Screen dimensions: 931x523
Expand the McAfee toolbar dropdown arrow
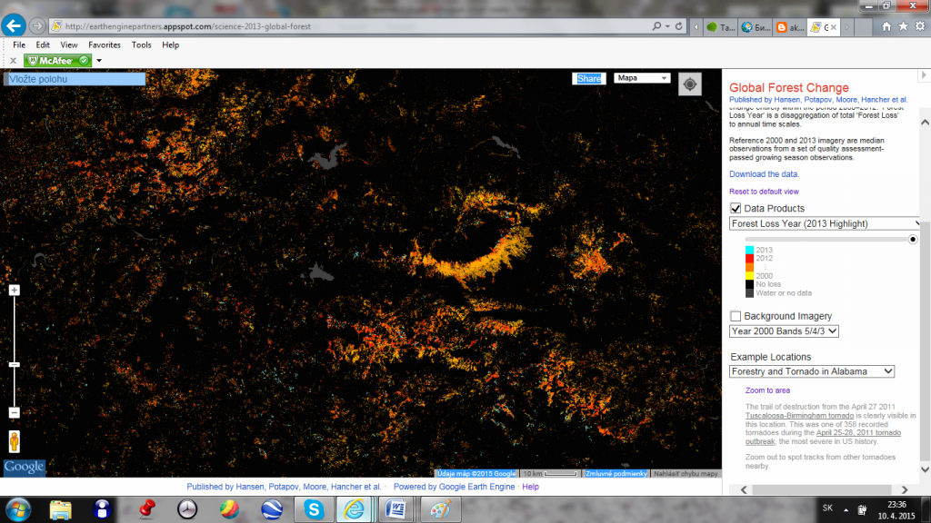(99, 61)
